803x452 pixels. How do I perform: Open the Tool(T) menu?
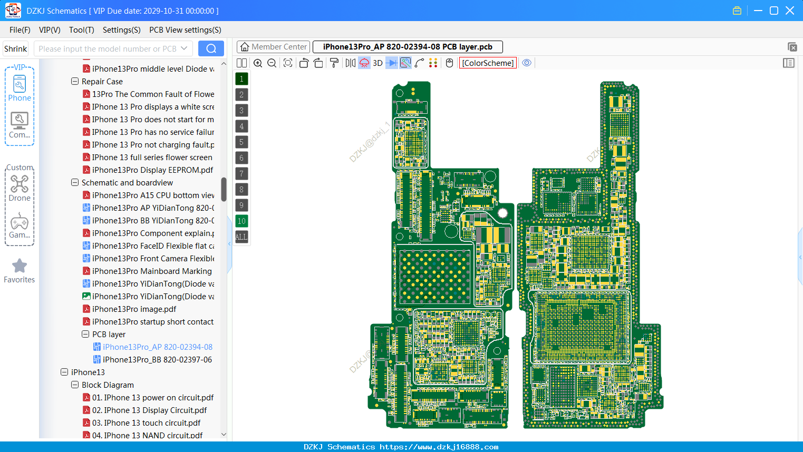click(82, 30)
